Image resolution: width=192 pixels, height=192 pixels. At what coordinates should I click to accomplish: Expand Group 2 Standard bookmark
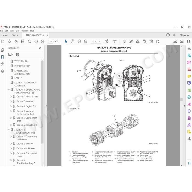pos(11,101)
